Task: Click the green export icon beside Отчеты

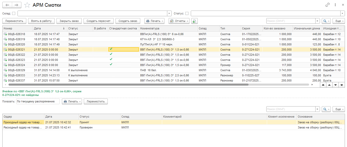Action: click(194, 21)
